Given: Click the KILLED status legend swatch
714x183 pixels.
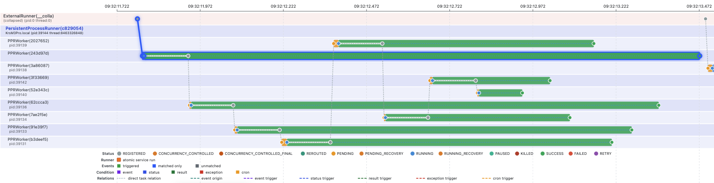Looking at the screenshot, I should [517, 154].
